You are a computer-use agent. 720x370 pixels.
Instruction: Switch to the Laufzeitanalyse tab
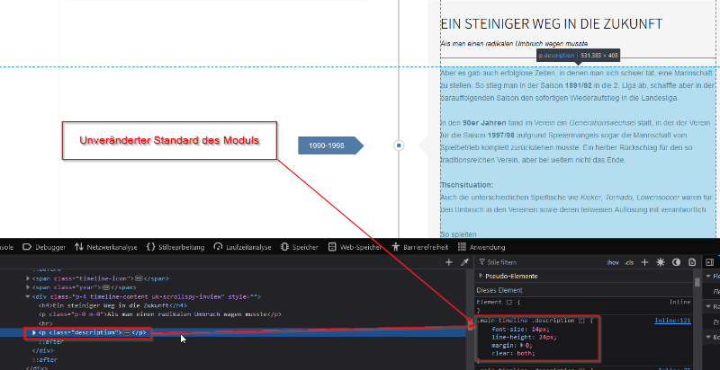pyautogui.click(x=242, y=247)
